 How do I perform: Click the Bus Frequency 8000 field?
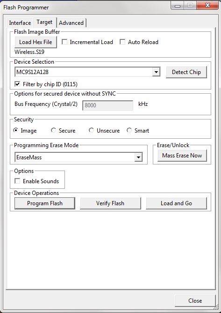(108, 105)
